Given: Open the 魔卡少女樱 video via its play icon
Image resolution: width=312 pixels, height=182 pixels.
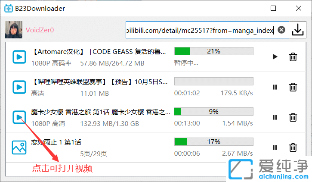Looking at the screenshot, I should (x=19, y=117).
